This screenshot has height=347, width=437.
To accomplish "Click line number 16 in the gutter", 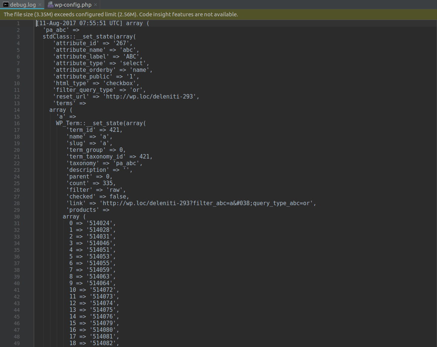I will (17, 123).
